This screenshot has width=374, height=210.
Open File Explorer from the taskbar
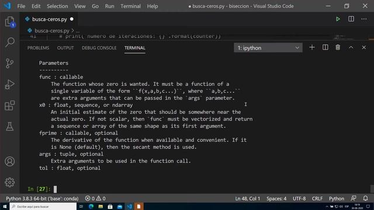pos(101,206)
